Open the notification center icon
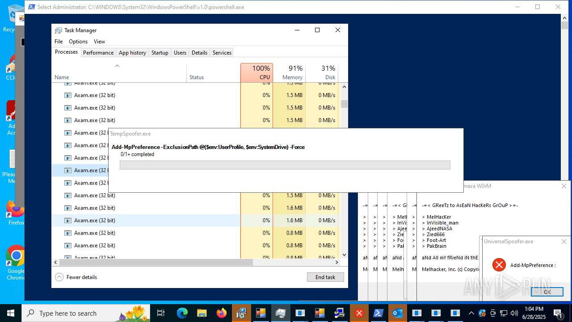The height and width of the screenshot is (322, 572). coord(558,313)
